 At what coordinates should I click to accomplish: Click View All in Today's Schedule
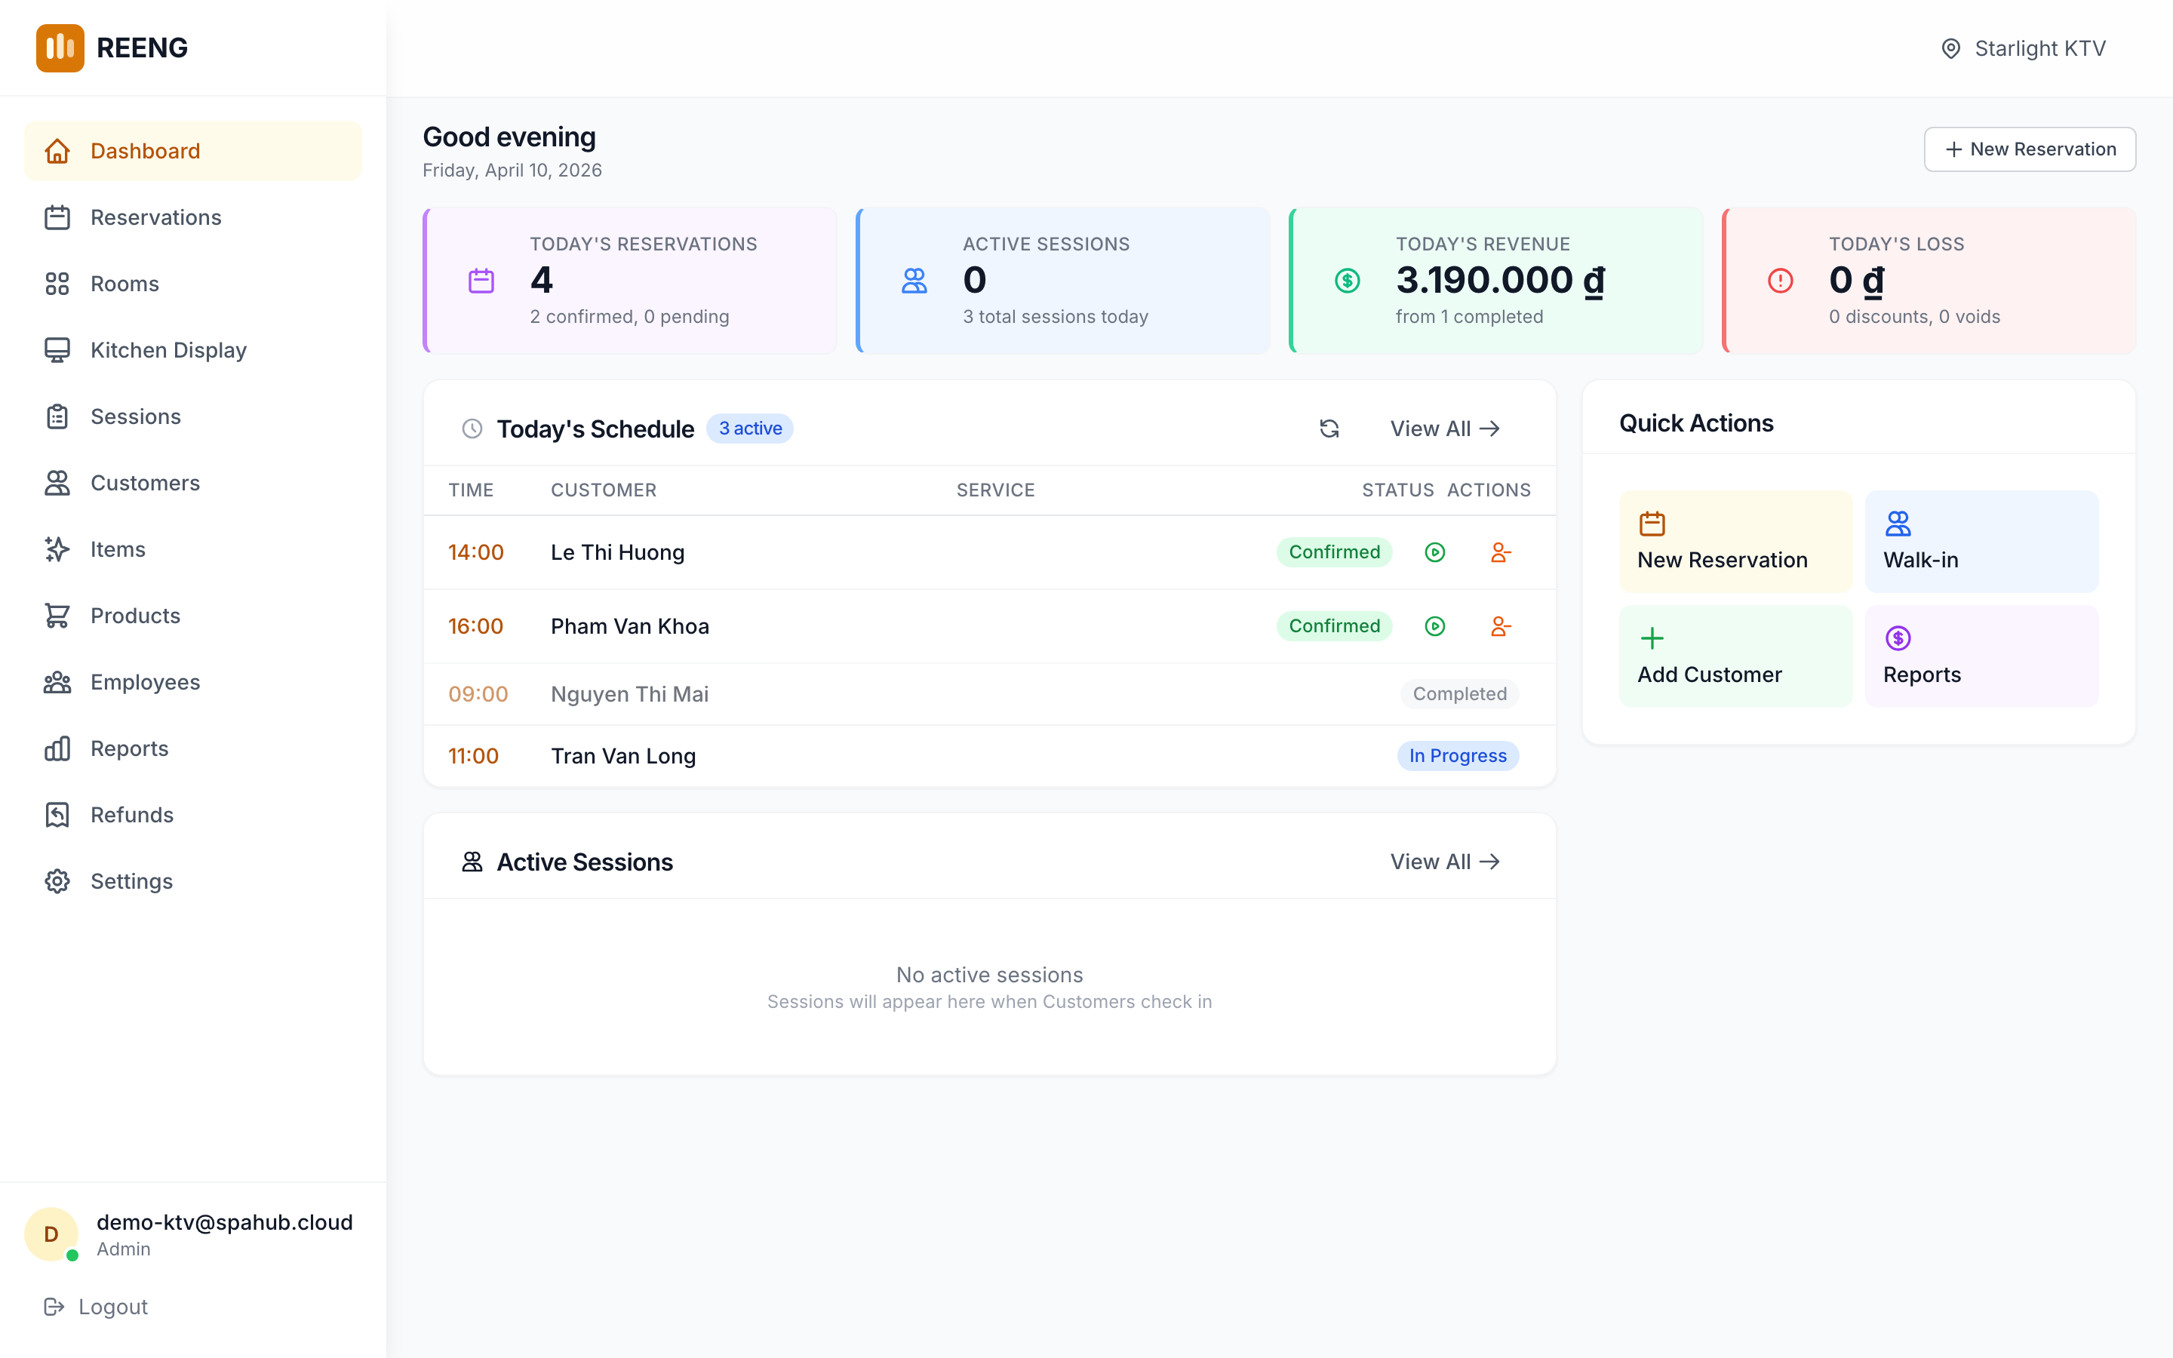point(1444,429)
